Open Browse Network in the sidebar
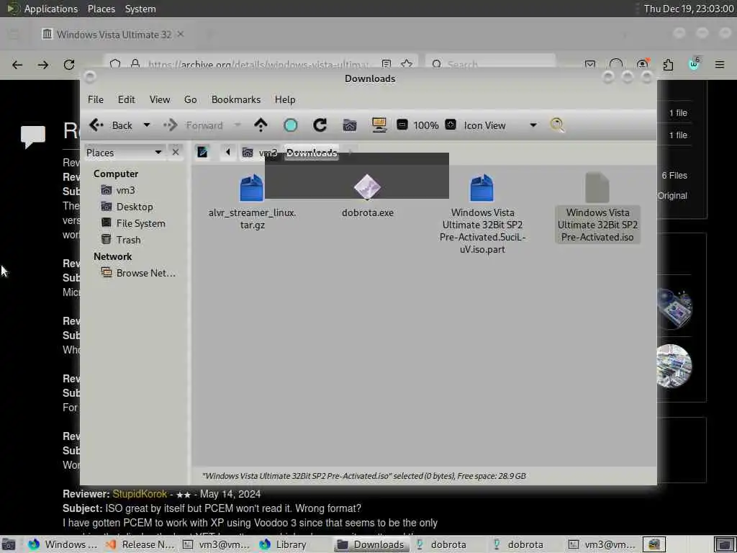The image size is (737, 553). coord(139,273)
